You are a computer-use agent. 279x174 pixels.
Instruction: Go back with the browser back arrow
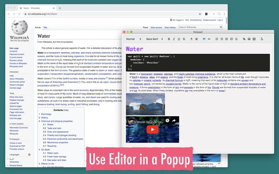9,14
